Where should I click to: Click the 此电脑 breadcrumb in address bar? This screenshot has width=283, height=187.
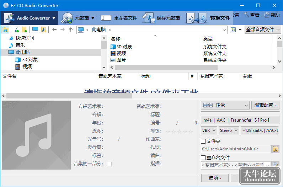point(98,30)
